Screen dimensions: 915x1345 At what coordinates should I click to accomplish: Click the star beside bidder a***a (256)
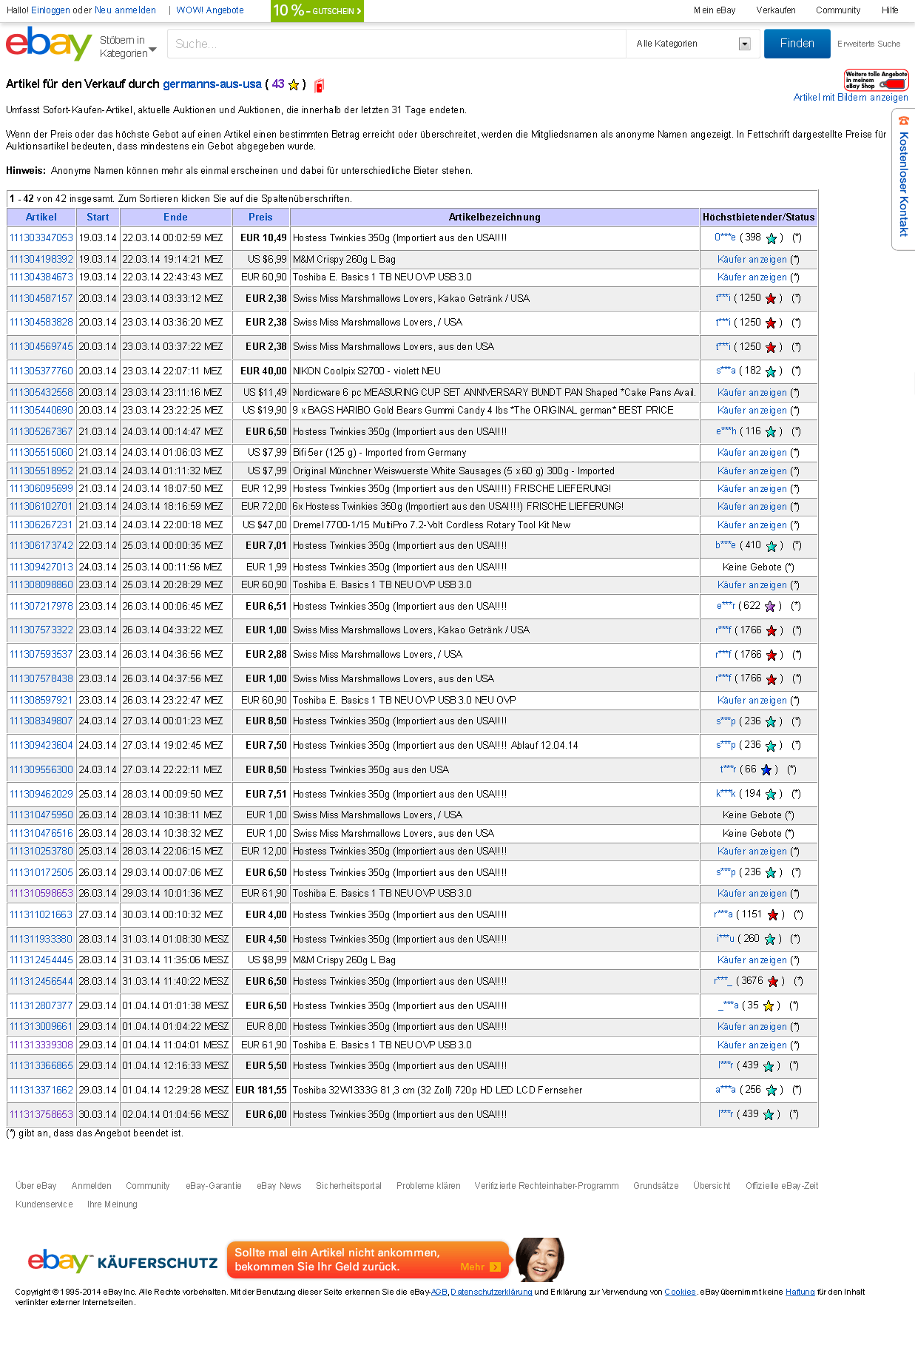point(771,1091)
